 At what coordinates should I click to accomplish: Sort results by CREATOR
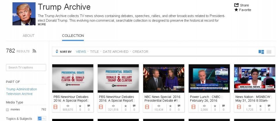140,52
